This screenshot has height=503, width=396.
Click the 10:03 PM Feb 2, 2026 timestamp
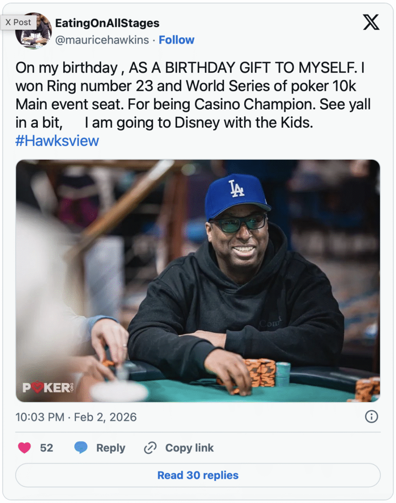(76, 417)
